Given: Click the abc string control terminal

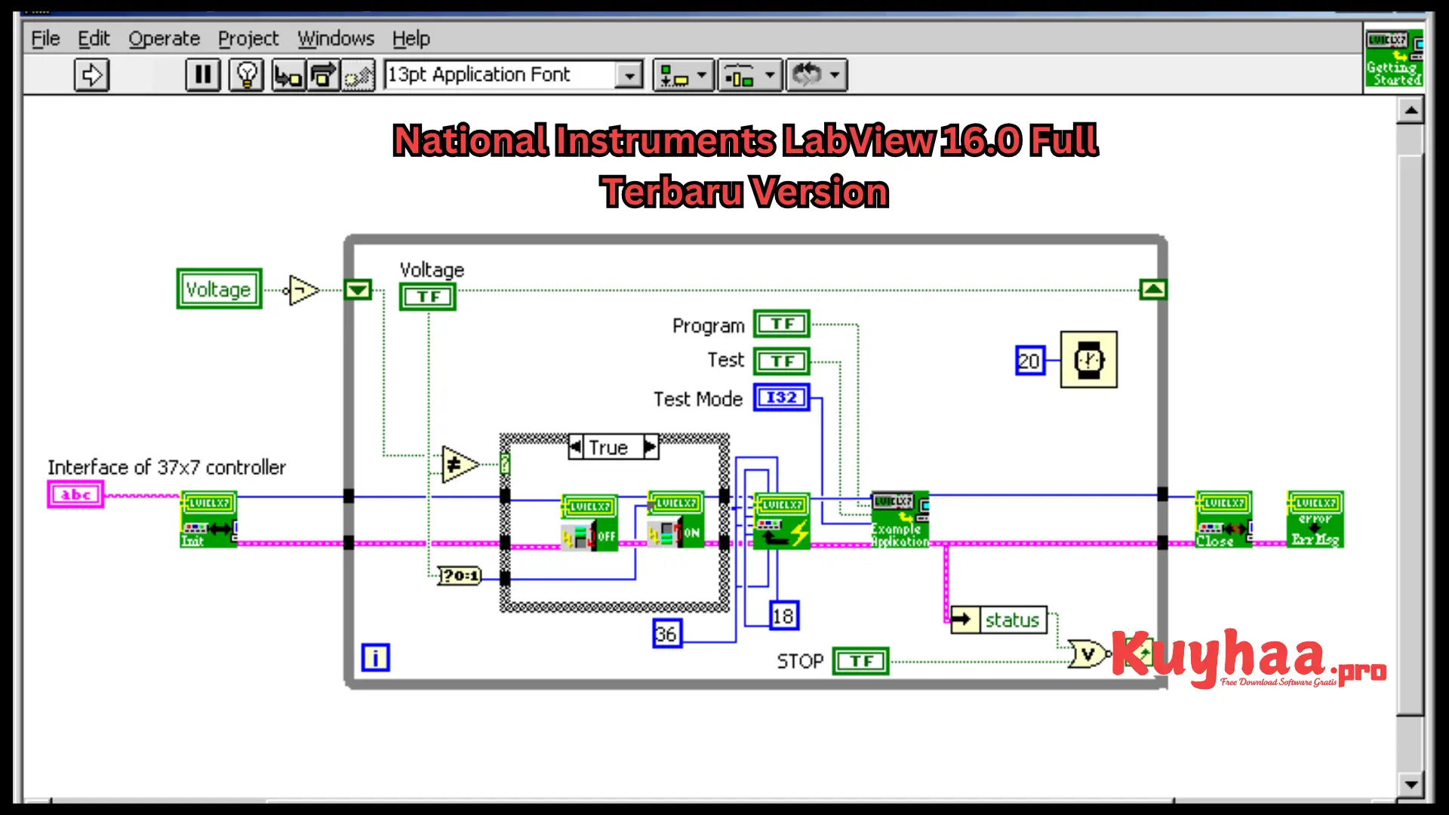Looking at the screenshot, I should click(75, 495).
